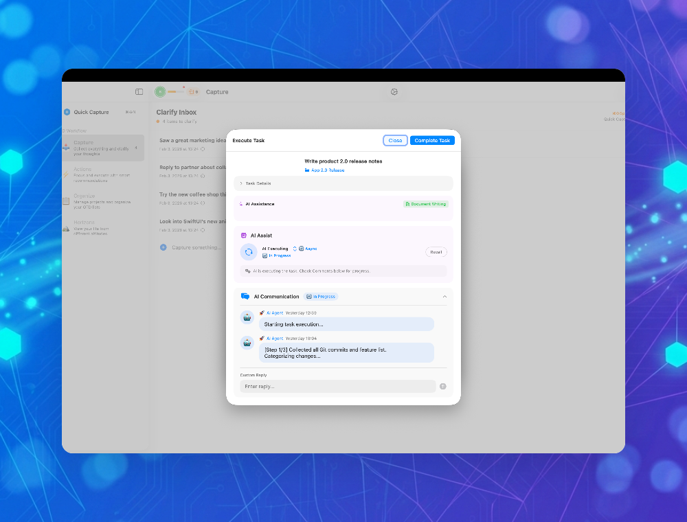Click the AI Agent robot avatar
The height and width of the screenshot is (522, 687).
[x=247, y=317]
